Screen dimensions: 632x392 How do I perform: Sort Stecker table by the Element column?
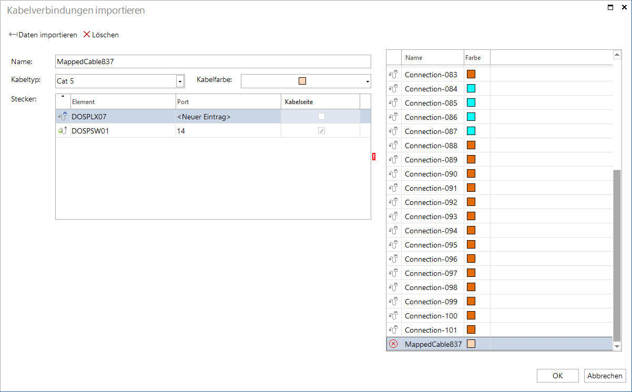pyautogui.click(x=123, y=101)
